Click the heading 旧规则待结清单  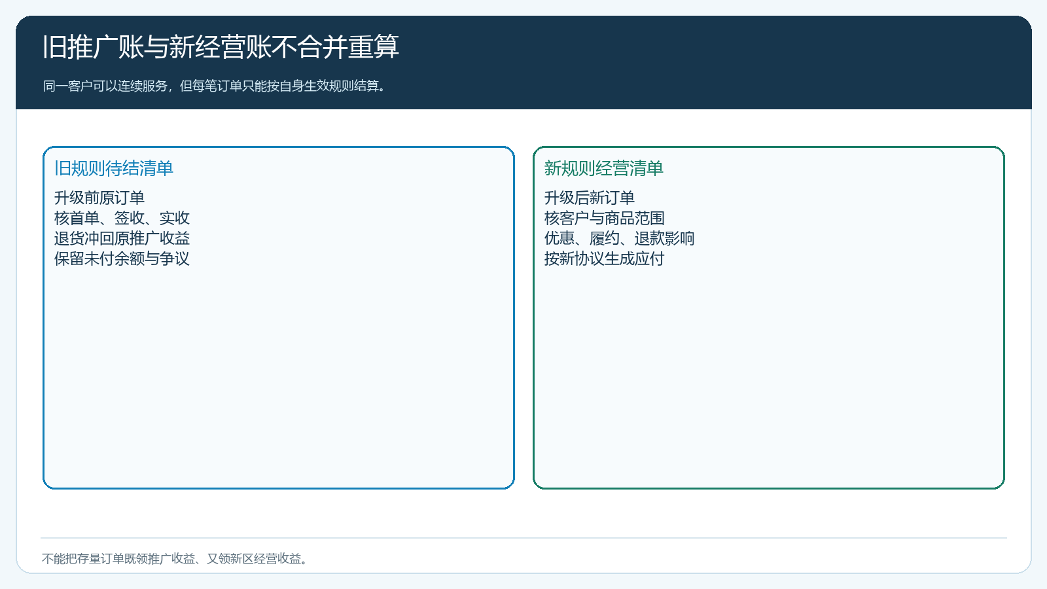(x=114, y=168)
